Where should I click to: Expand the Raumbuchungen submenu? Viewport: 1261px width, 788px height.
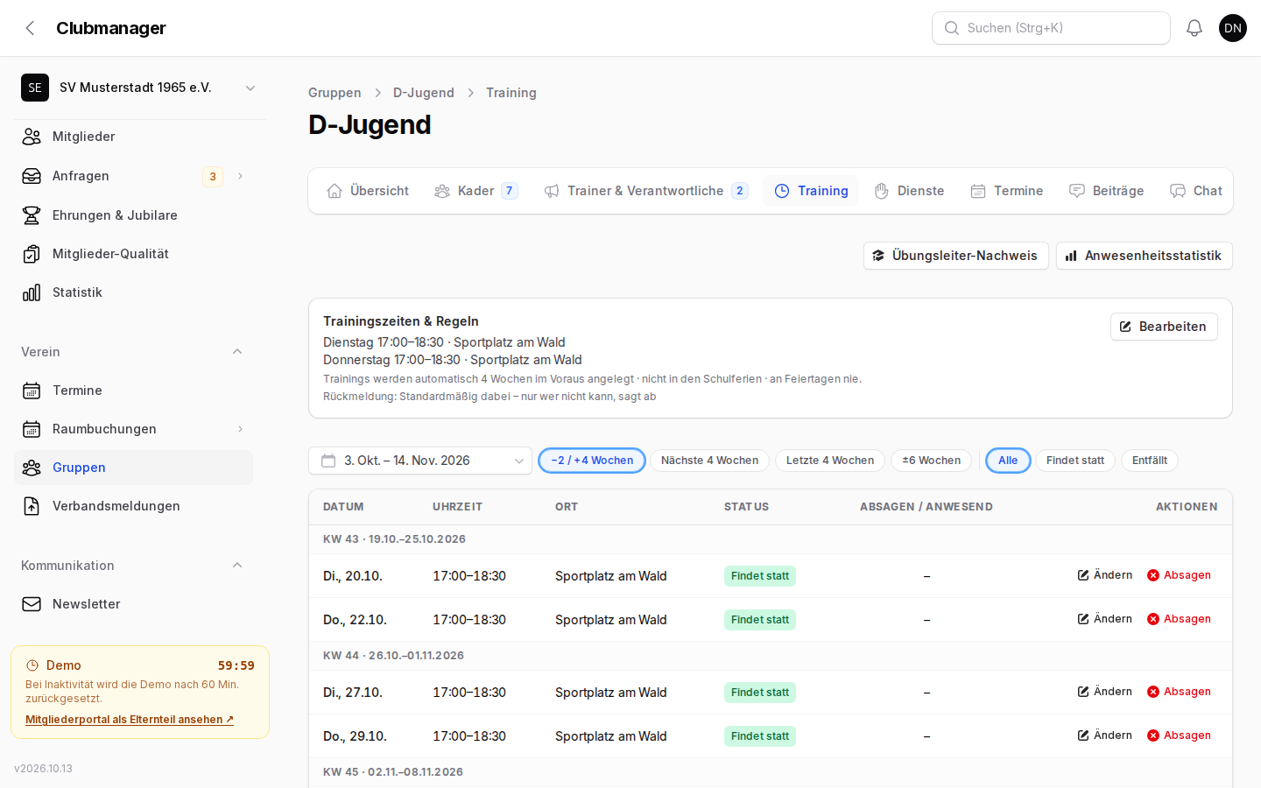240,429
